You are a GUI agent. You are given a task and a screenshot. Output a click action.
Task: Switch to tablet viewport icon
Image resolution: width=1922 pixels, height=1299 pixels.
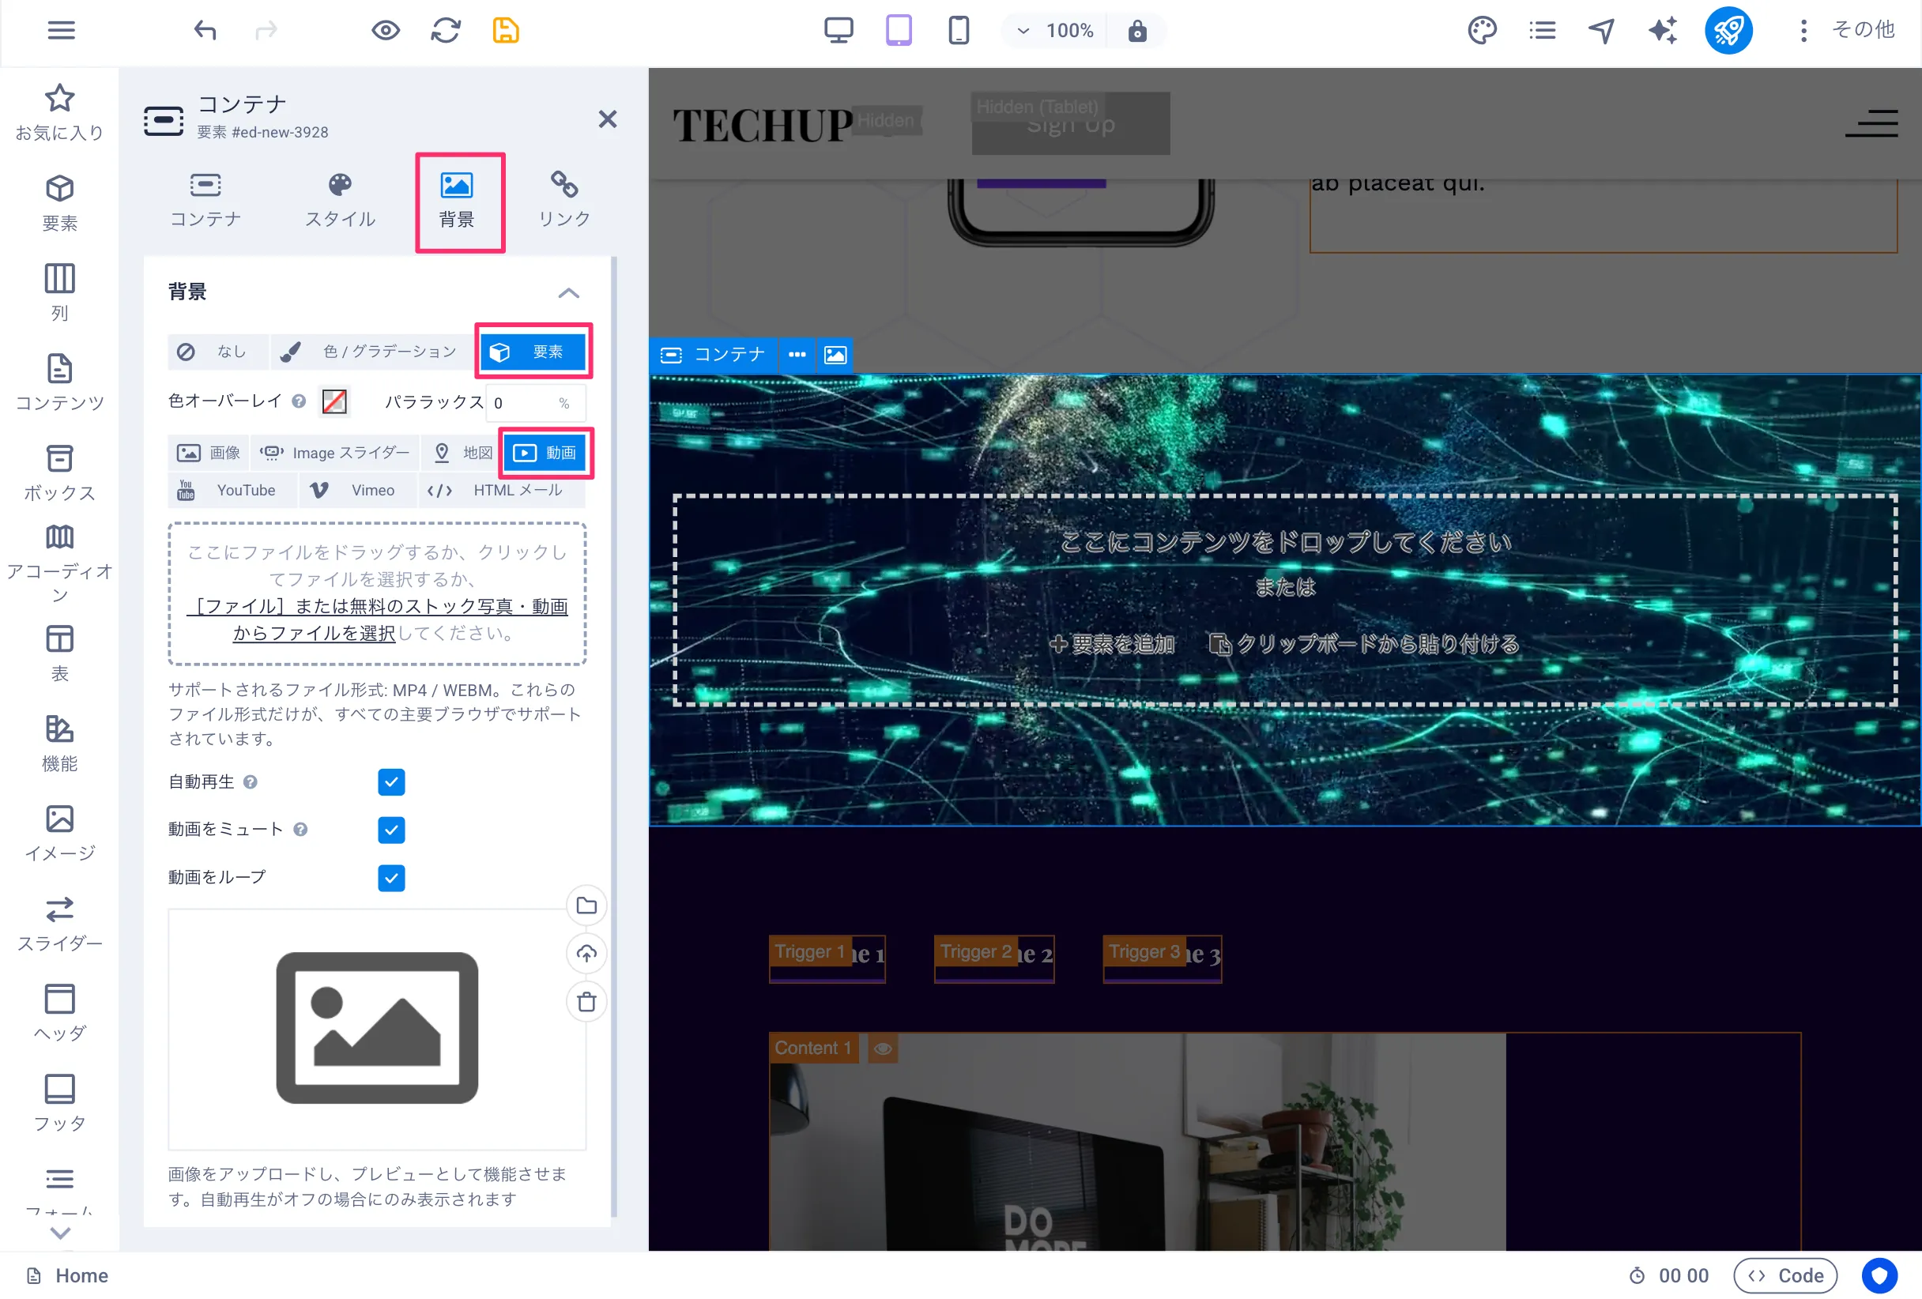[899, 31]
